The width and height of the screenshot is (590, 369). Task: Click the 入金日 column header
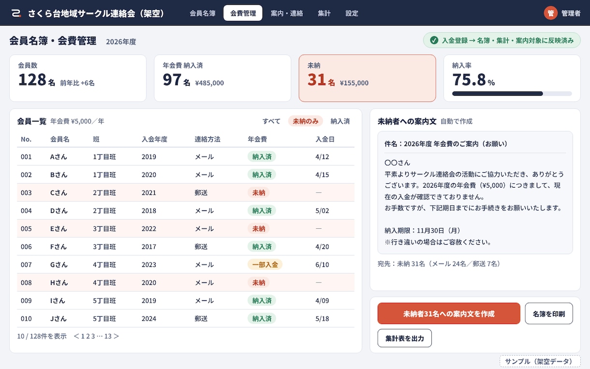(325, 139)
